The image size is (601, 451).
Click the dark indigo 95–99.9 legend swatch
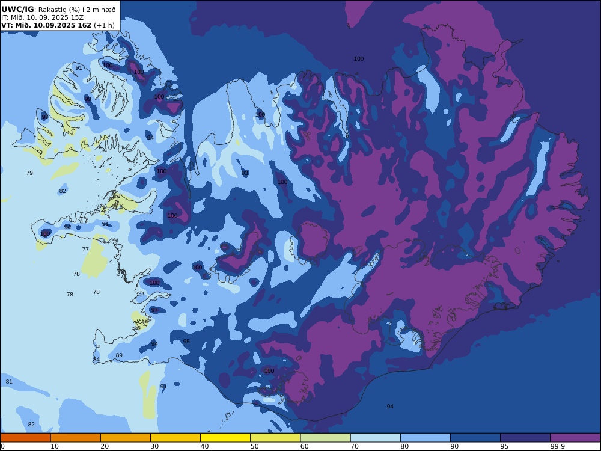click(525, 438)
